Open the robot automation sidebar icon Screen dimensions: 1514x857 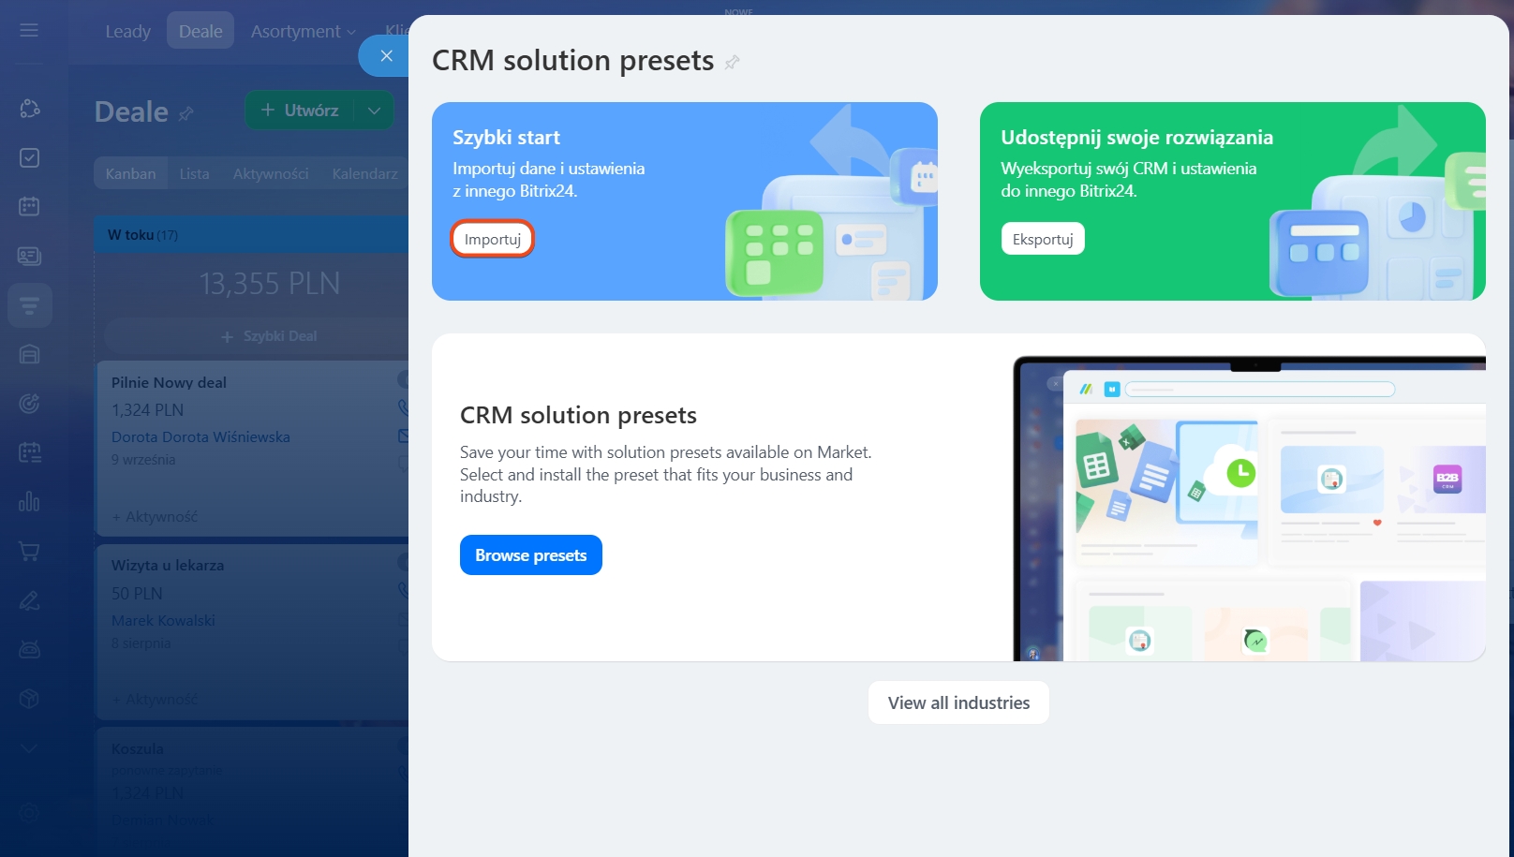[29, 649]
